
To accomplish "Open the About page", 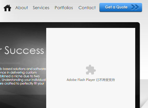I will point(21,8).
